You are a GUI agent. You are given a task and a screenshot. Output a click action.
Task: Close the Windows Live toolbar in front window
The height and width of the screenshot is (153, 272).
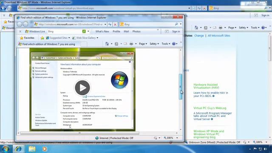20,31
